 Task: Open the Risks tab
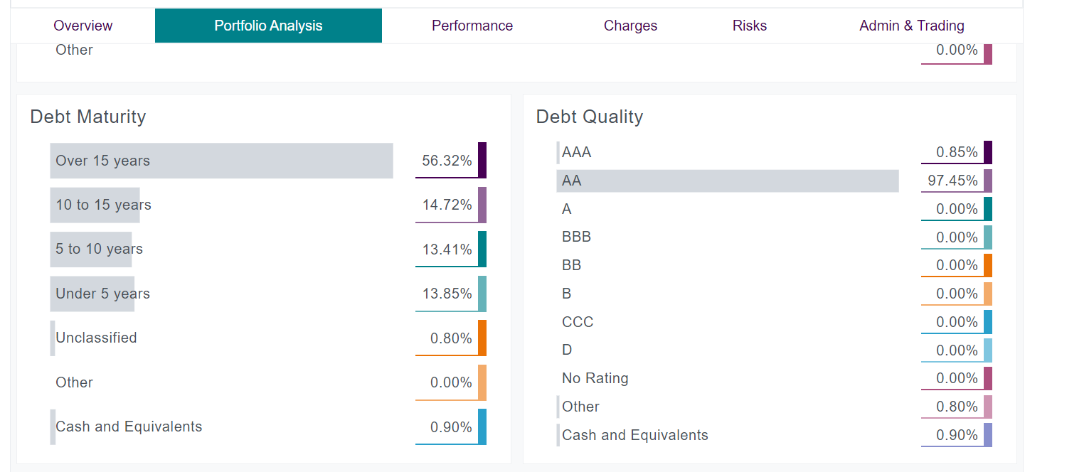[750, 26]
